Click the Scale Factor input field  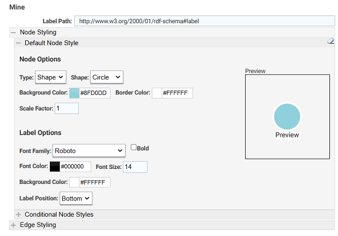(x=67, y=108)
